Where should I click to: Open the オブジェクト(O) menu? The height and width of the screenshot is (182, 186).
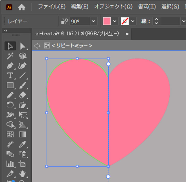click(113, 7)
